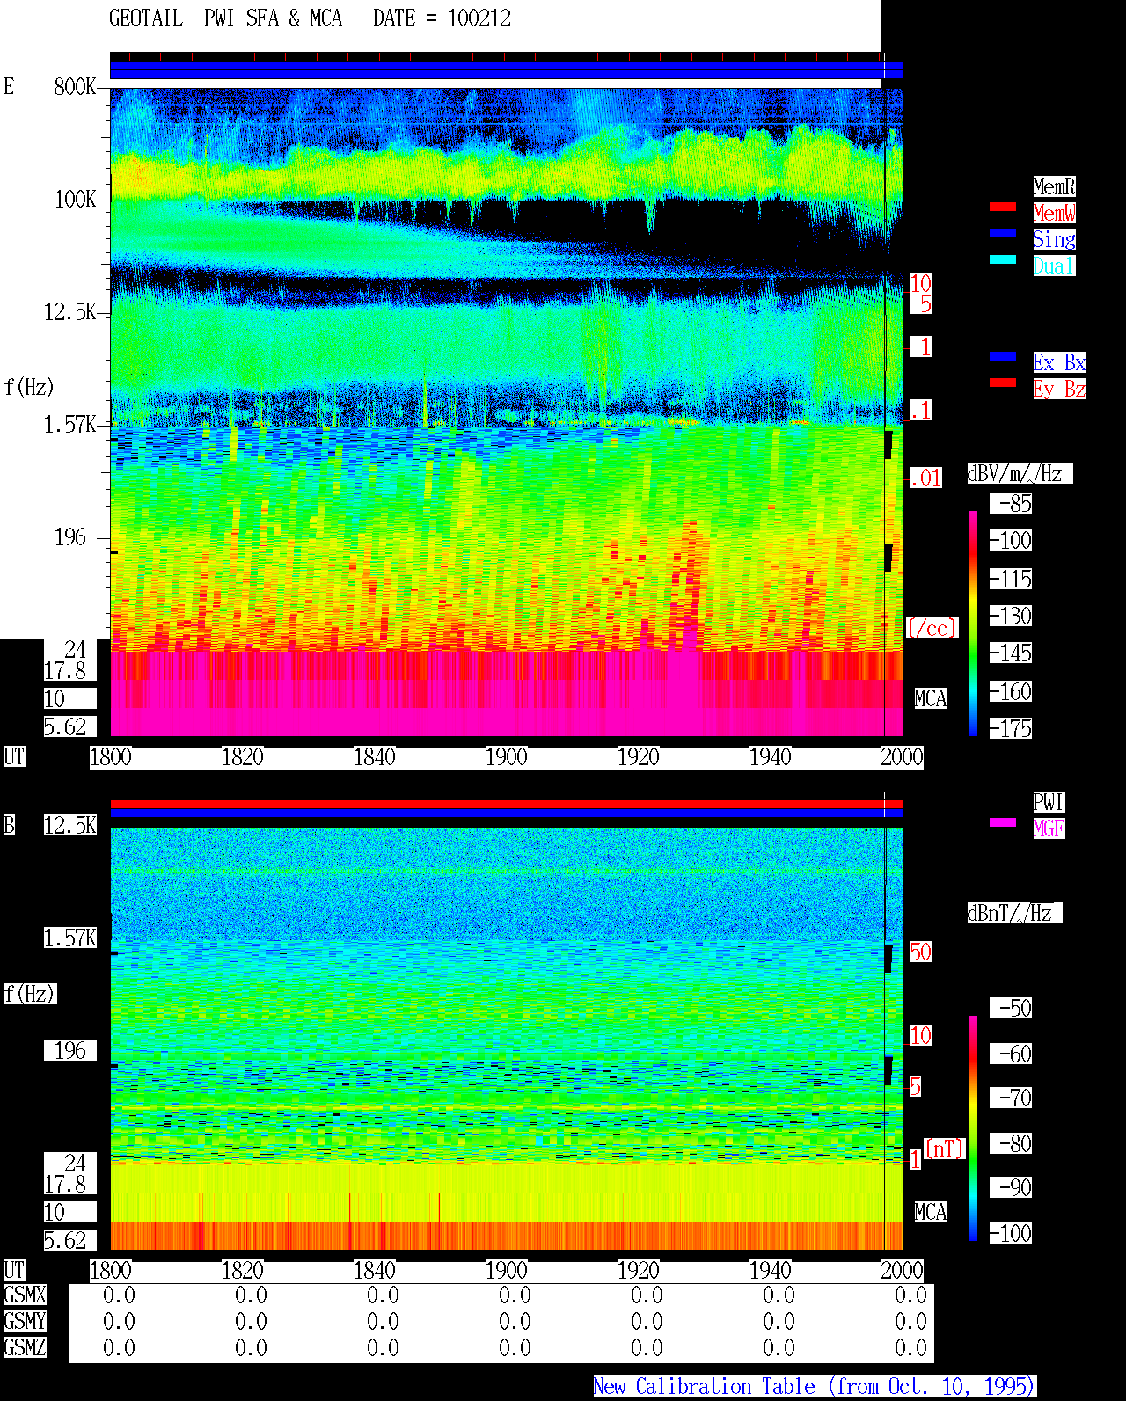Image resolution: width=1126 pixels, height=1401 pixels.
Task: Click the MCA label beside the E panel
Action: click(x=931, y=698)
